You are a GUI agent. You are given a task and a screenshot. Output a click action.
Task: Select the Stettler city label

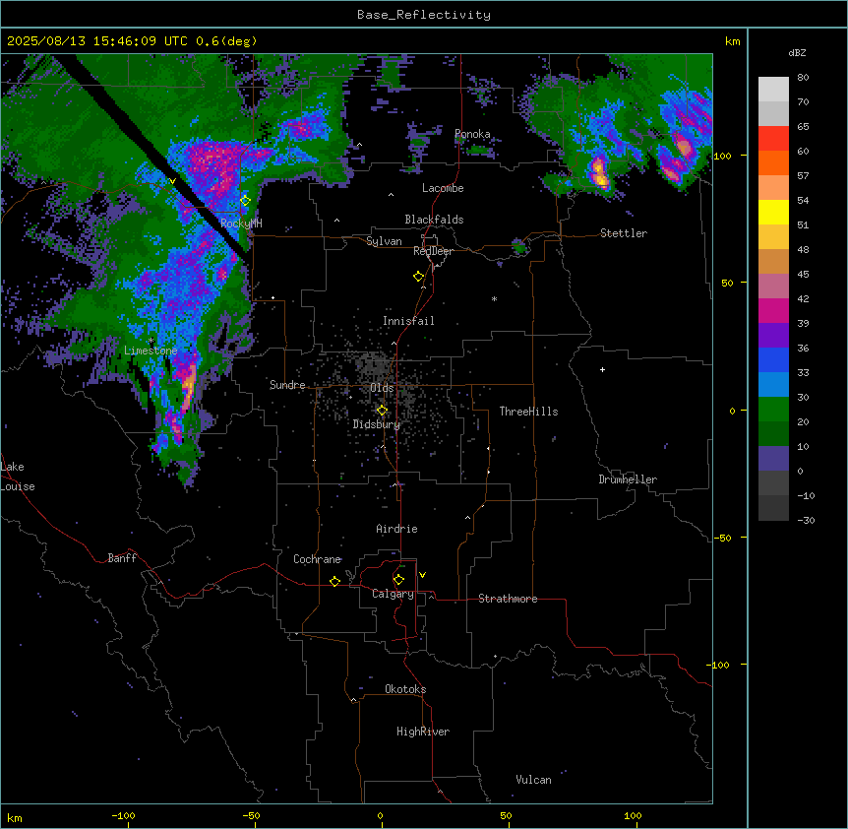(x=624, y=233)
